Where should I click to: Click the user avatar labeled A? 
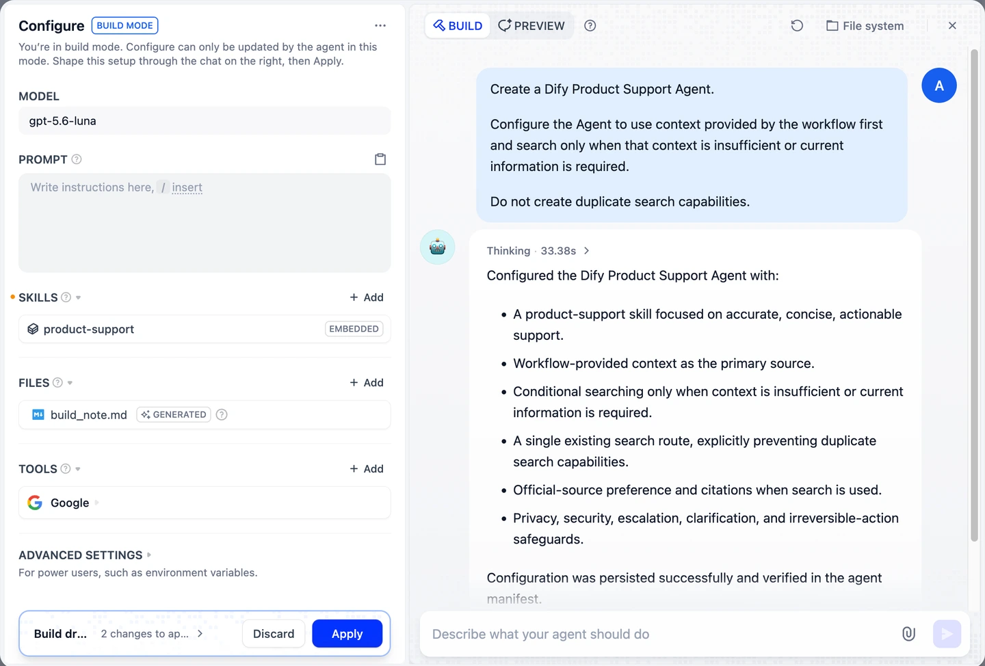tap(939, 85)
